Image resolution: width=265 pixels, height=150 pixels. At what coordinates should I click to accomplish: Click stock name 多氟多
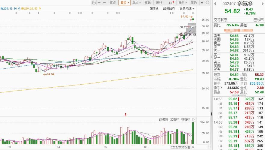pos(245,4)
